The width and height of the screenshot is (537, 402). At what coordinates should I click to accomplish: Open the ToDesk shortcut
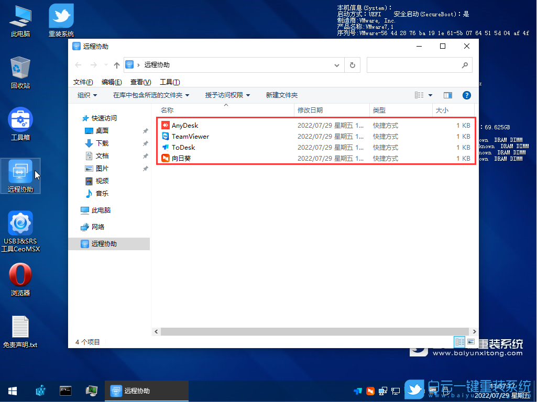click(x=183, y=147)
